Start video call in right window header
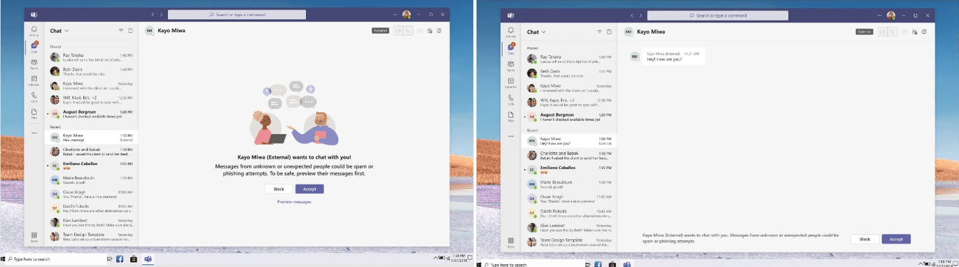The image size is (959, 267). coord(883,31)
